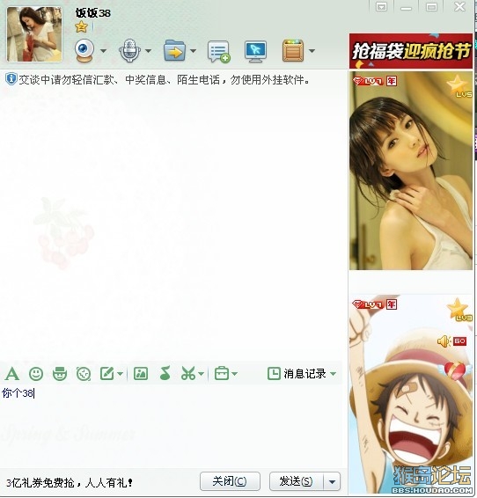
Task: Insert a picture into the message
Action: (141, 373)
